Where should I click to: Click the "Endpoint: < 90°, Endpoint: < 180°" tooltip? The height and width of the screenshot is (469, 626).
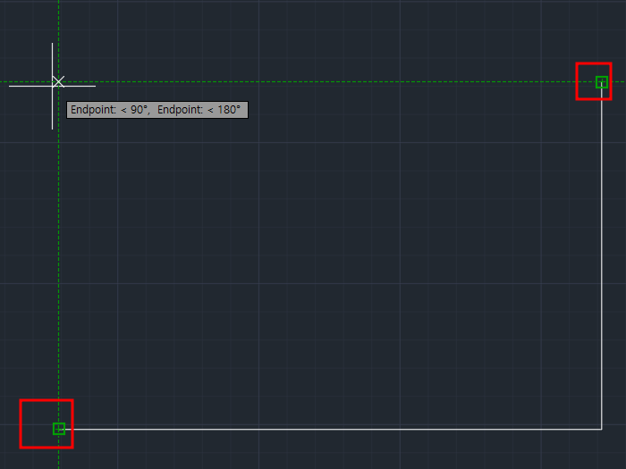click(x=157, y=110)
